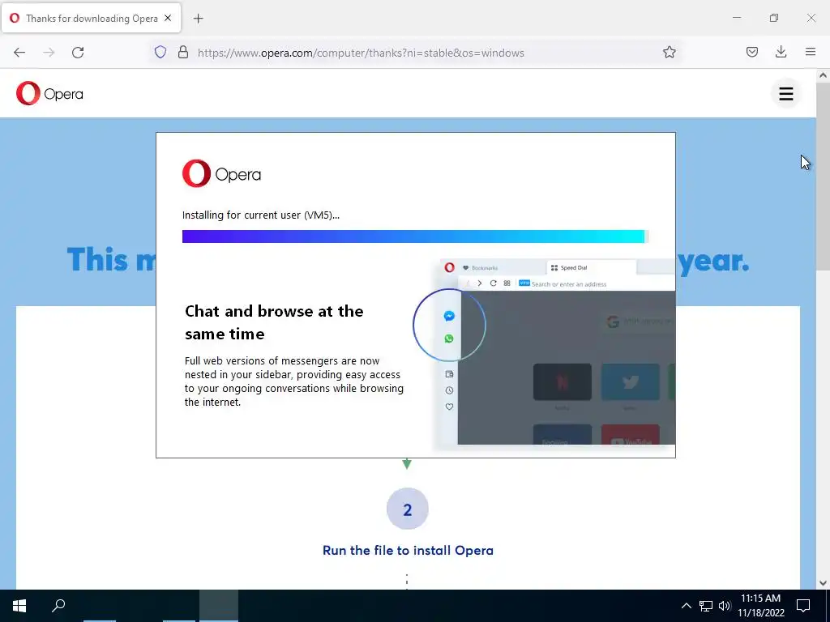Viewport: 830px width, 622px height.
Task: Open the volume control in system tray
Action: tap(724, 606)
